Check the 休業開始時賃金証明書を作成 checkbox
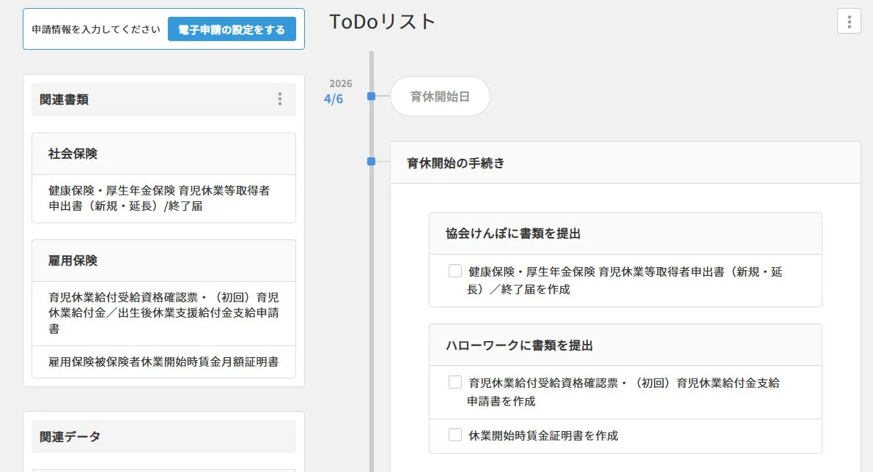873x472 pixels. [x=454, y=435]
